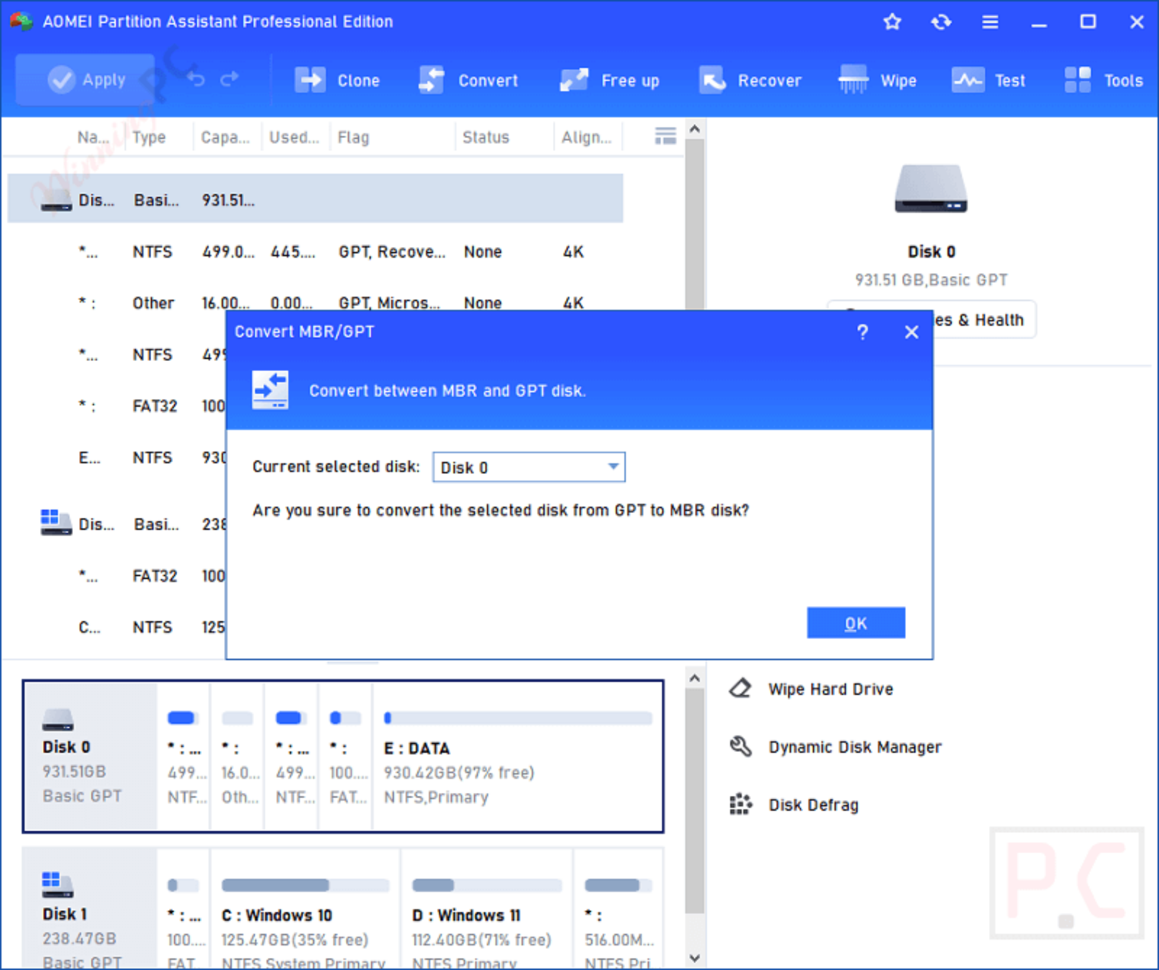Click the Type column header

tap(149, 136)
